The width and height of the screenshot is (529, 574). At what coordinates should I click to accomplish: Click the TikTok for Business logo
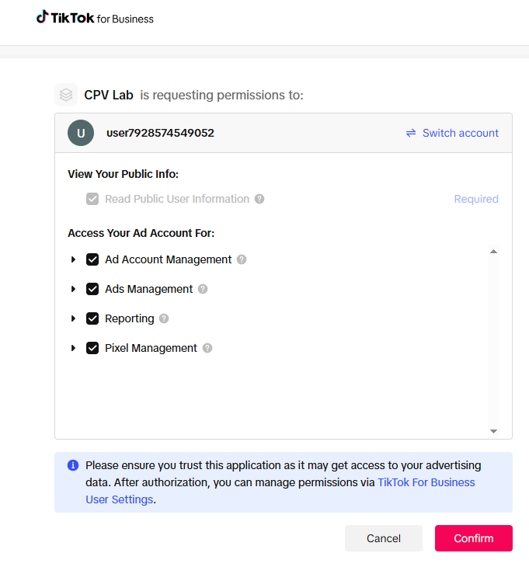tap(95, 18)
